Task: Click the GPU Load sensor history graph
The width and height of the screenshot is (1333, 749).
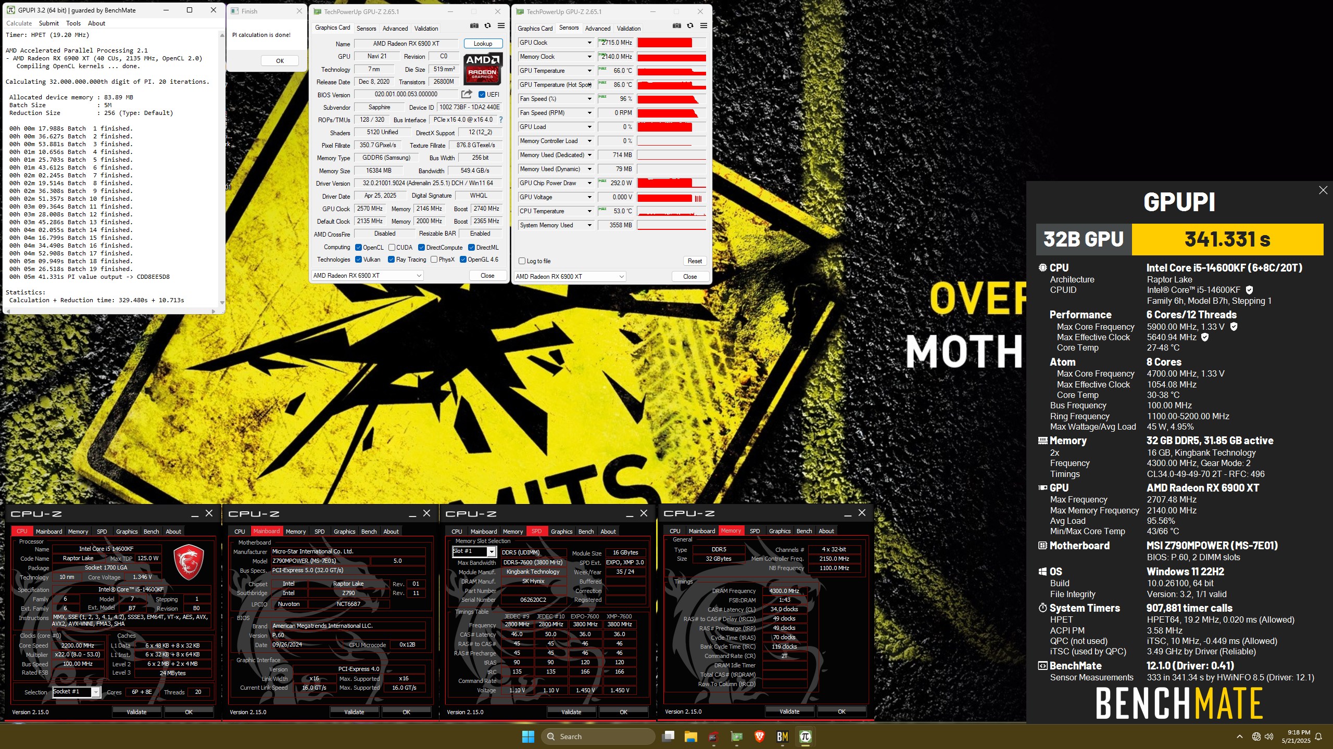Action: click(x=672, y=127)
